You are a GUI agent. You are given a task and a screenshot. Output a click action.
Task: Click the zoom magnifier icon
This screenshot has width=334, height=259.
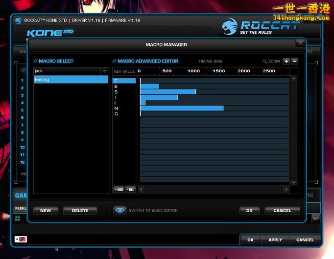click(x=264, y=62)
